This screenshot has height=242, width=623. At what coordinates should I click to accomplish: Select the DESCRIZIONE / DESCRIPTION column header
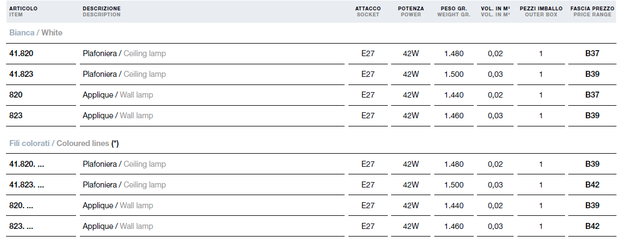pos(102,11)
